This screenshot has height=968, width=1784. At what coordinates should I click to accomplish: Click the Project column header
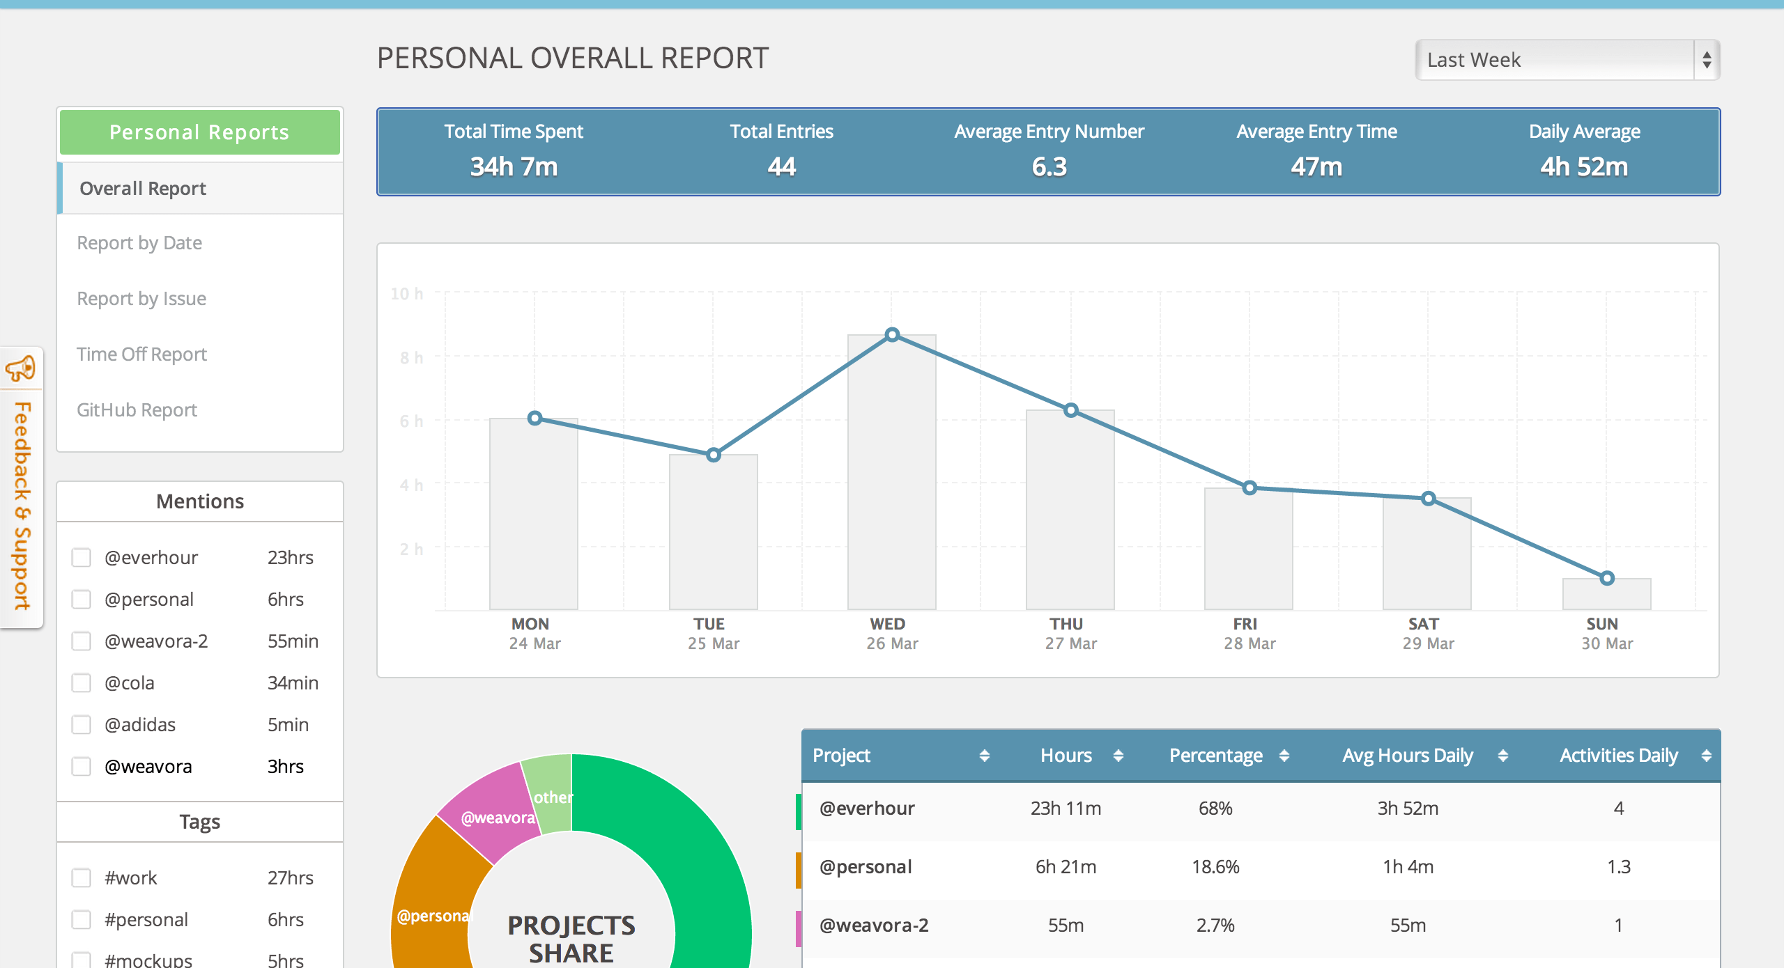(x=841, y=756)
